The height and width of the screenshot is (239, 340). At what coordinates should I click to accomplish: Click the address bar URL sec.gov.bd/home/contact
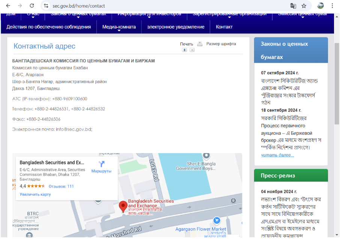[79, 6]
